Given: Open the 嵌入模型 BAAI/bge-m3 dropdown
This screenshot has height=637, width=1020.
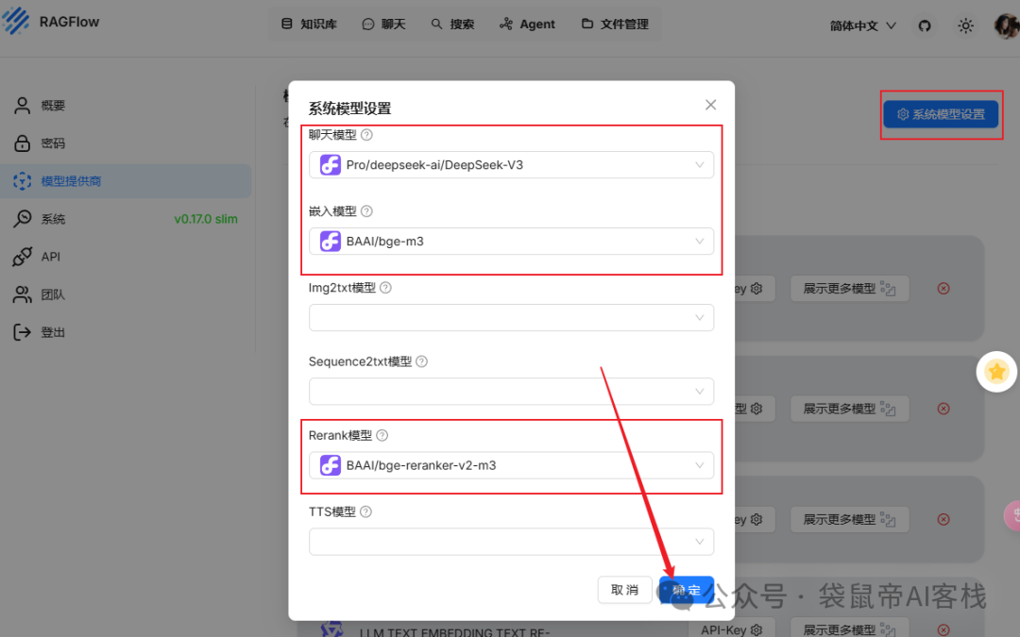Looking at the screenshot, I should [511, 242].
